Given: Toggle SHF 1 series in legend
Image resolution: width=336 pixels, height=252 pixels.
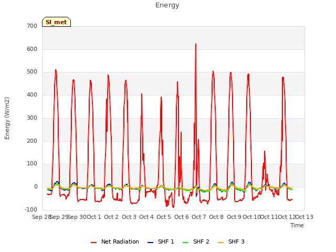Looking at the screenshot, I should tap(161, 241).
